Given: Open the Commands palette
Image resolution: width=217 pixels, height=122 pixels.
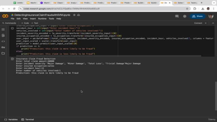Looking at the screenshot, I should click(x=9, y=23).
